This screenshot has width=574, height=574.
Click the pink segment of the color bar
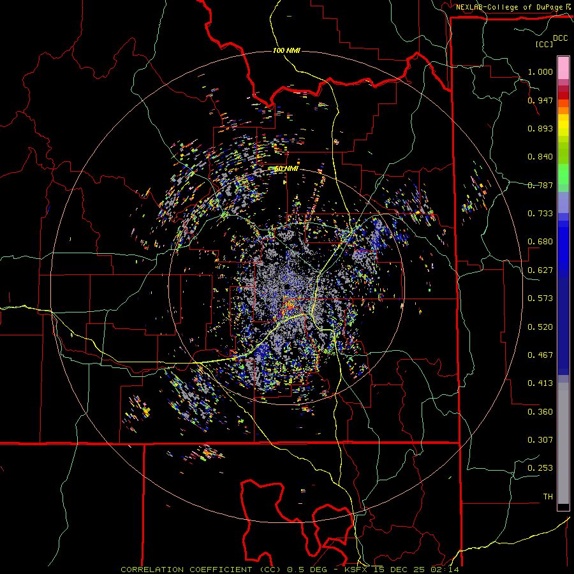563,68
